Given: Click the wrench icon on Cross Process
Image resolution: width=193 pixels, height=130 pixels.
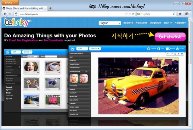Looking at the screenshot, I should 86,71.
